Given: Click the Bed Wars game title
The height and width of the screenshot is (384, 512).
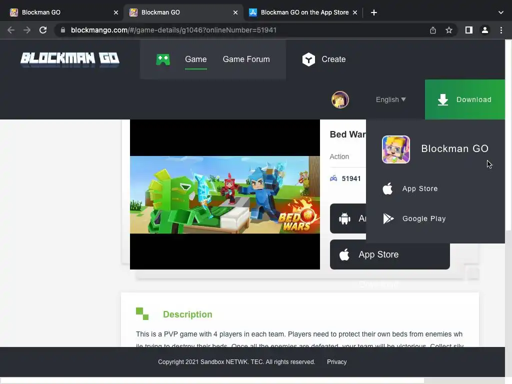Looking at the screenshot, I should pos(348,134).
